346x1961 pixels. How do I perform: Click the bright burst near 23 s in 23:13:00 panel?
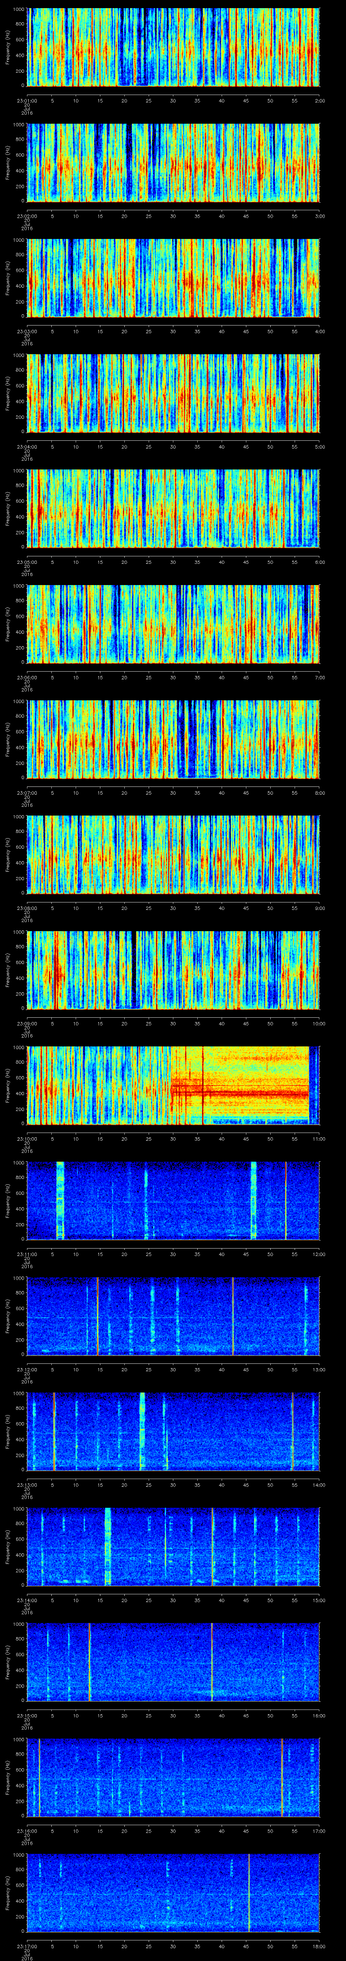tap(142, 1431)
